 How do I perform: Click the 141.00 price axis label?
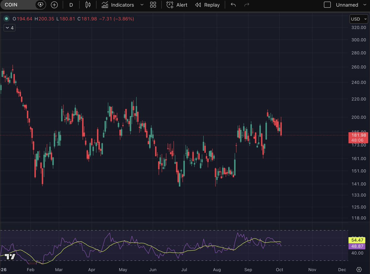click(x=359, y=184)
